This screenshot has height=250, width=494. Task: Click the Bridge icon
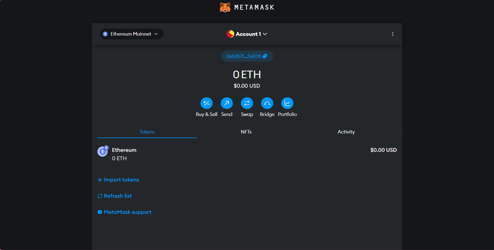point(267,103)
